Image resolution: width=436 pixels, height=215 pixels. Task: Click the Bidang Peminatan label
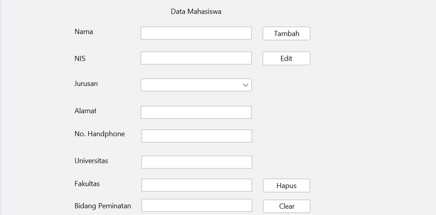coord(103,206)
